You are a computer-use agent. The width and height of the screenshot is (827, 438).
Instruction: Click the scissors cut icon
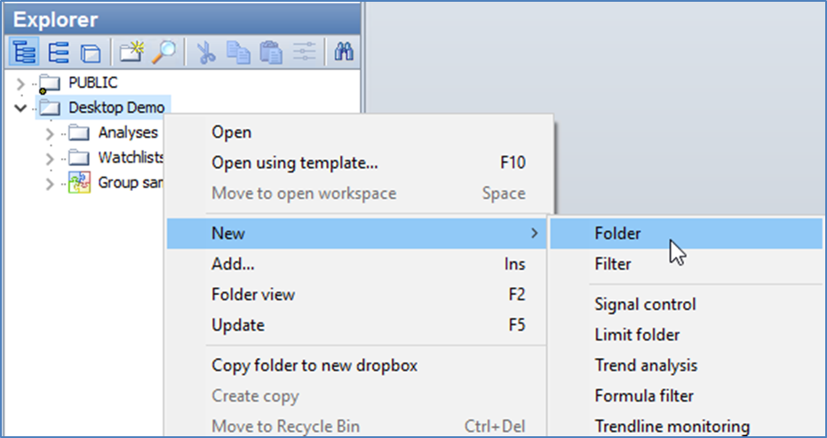pyautogui.click(x=207, y=53)
